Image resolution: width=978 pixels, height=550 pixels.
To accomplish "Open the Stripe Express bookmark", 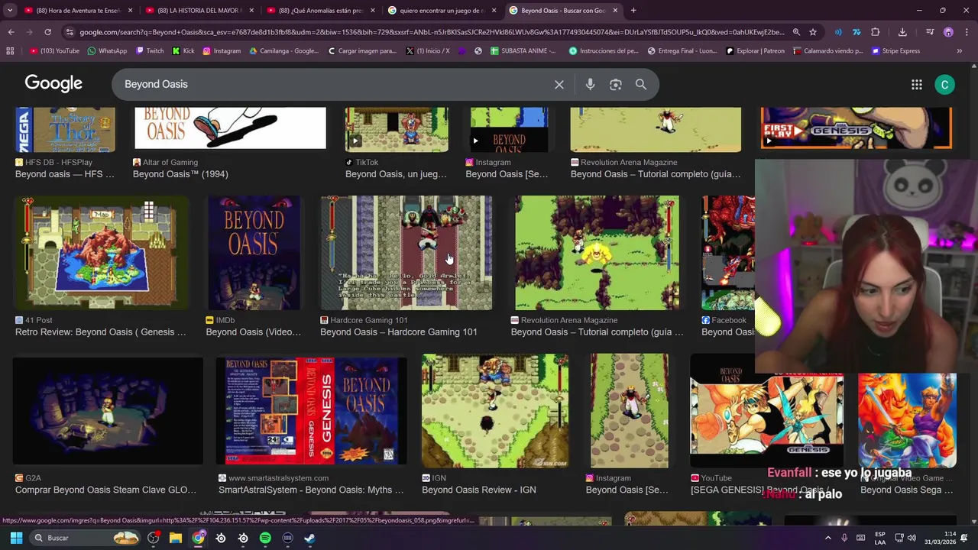I will (x=895, y=51).
